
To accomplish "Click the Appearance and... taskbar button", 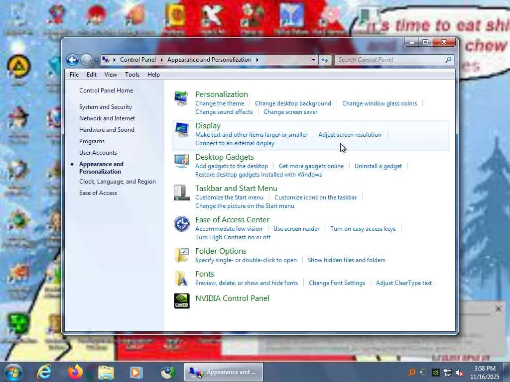I will (224, 372).
